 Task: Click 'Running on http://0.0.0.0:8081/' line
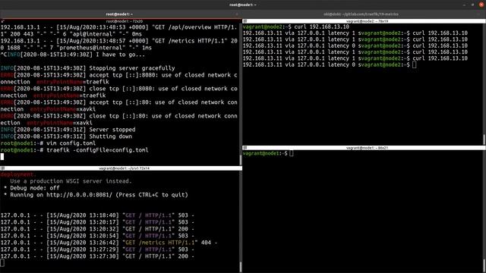[96, 195]
